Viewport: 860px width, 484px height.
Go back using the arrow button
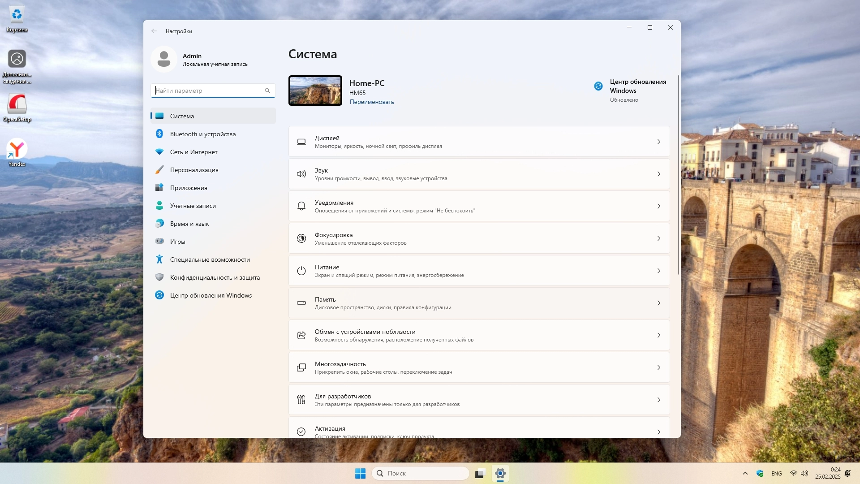pos(154,31)
